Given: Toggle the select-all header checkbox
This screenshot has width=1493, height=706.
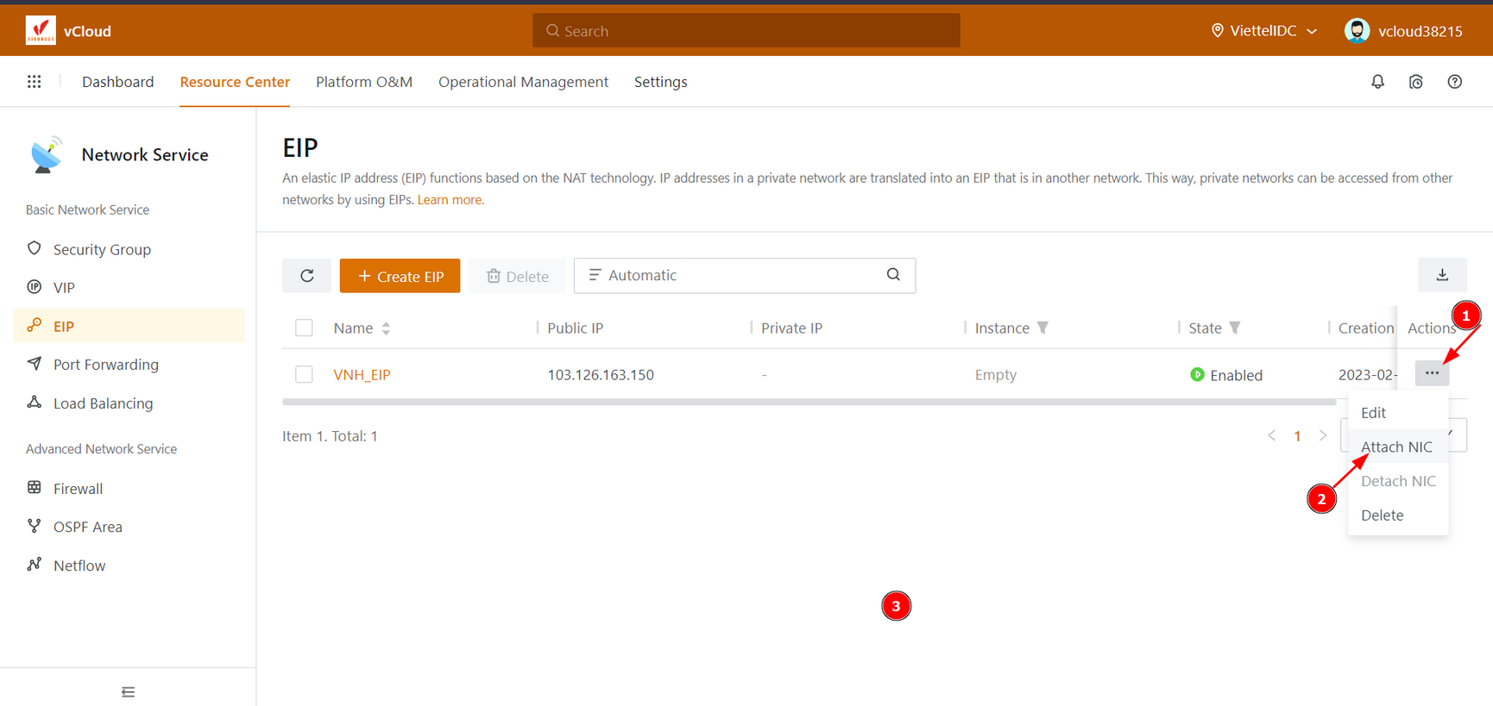Looking at the screenshot, I should 304,328.
